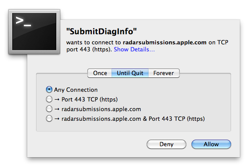
Task: Select the Any Connection radio button
Action: pyautogui.click(x=49, y=90)
